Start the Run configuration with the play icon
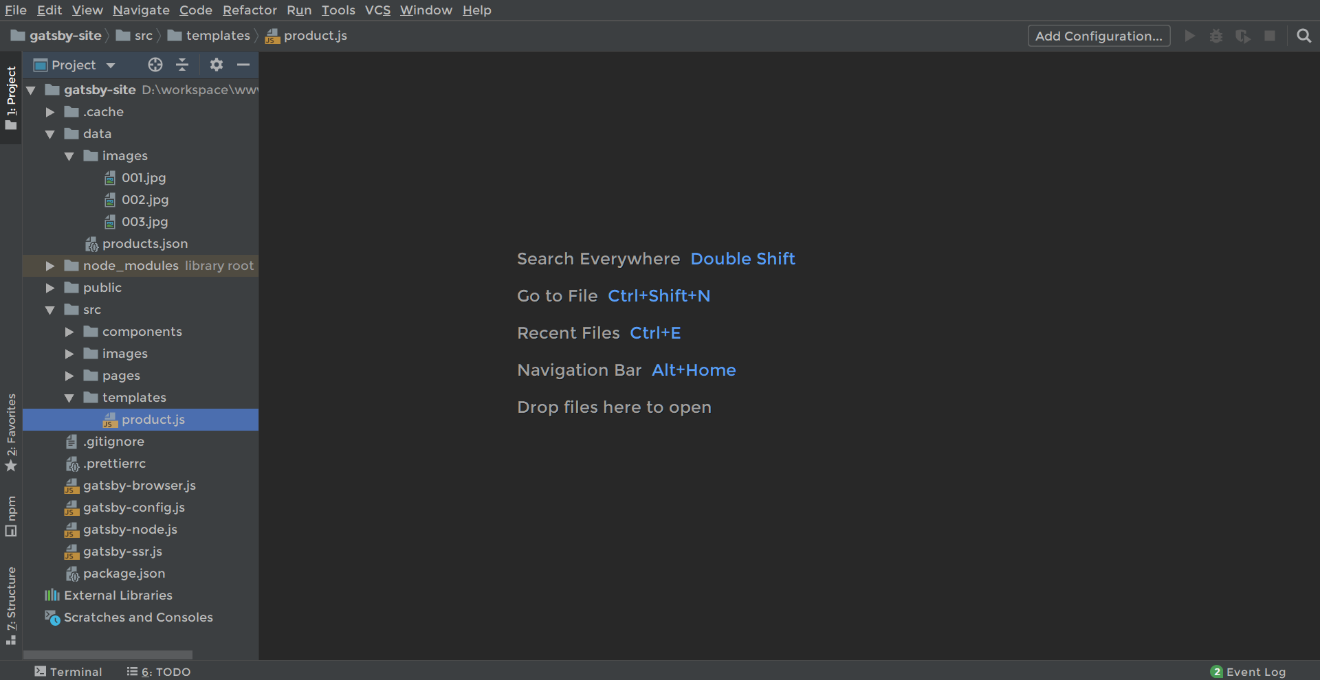The height and width of the screenshot is (680, 1320). [x=1189, y=36]
